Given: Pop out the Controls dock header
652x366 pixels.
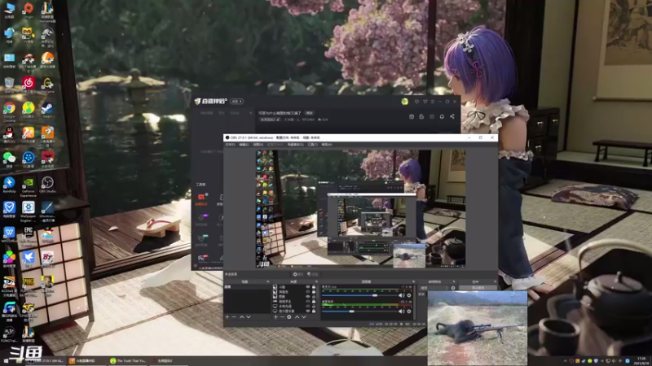Looking at the screenshot, I should [496, 281].
